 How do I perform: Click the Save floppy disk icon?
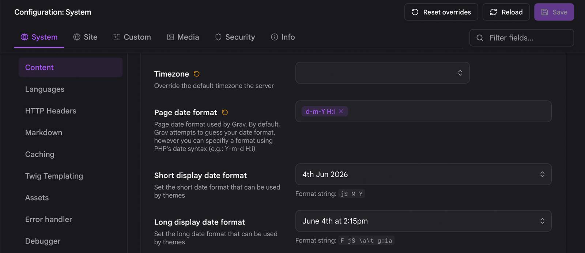point(544,12)
